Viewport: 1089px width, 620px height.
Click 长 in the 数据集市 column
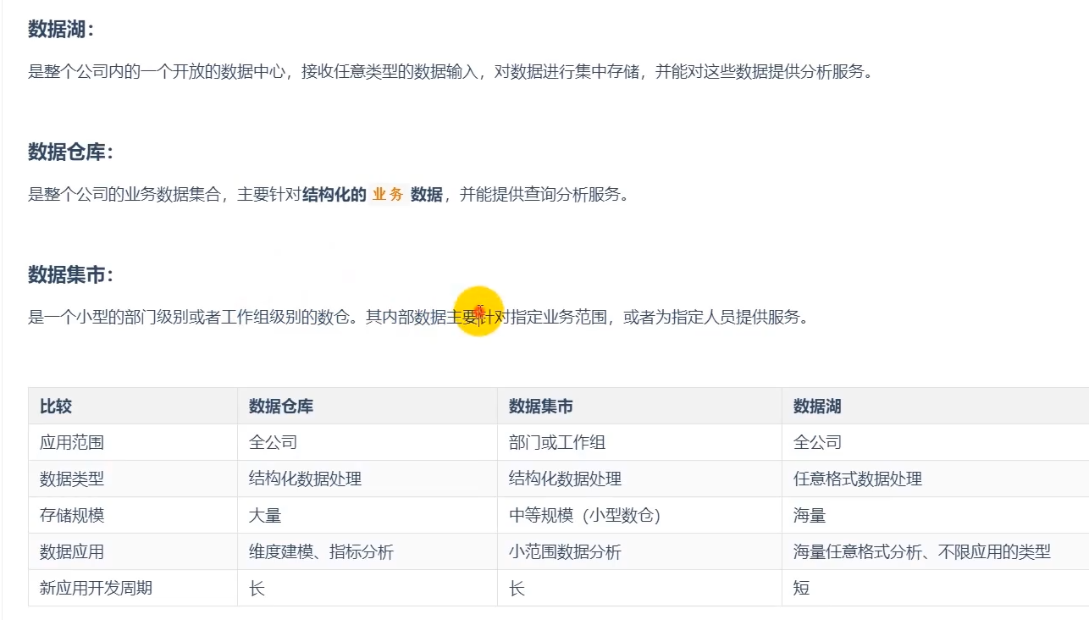[x=517, y=588]
